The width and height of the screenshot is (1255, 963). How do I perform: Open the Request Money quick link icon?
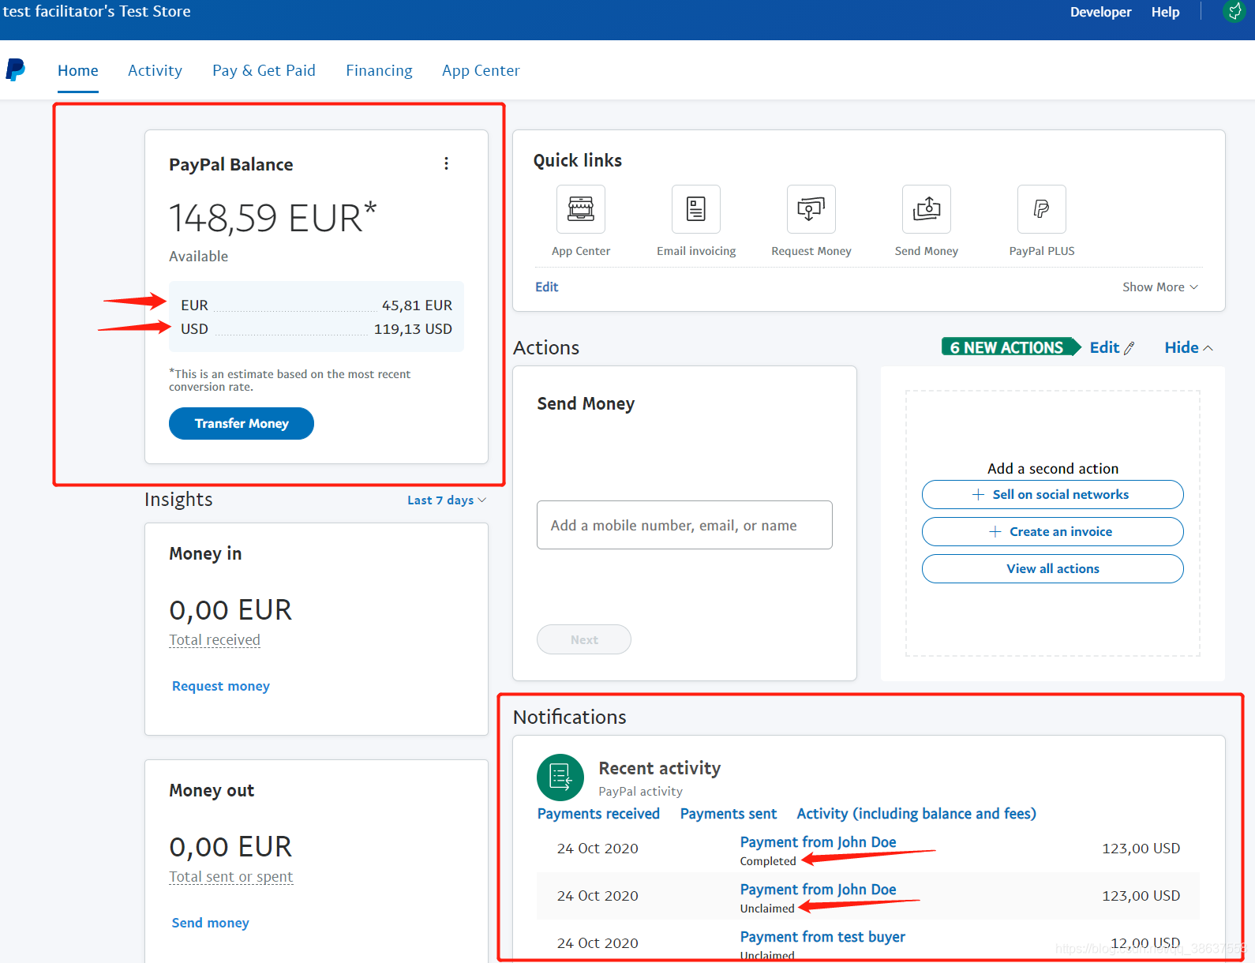tap(811, 209)
